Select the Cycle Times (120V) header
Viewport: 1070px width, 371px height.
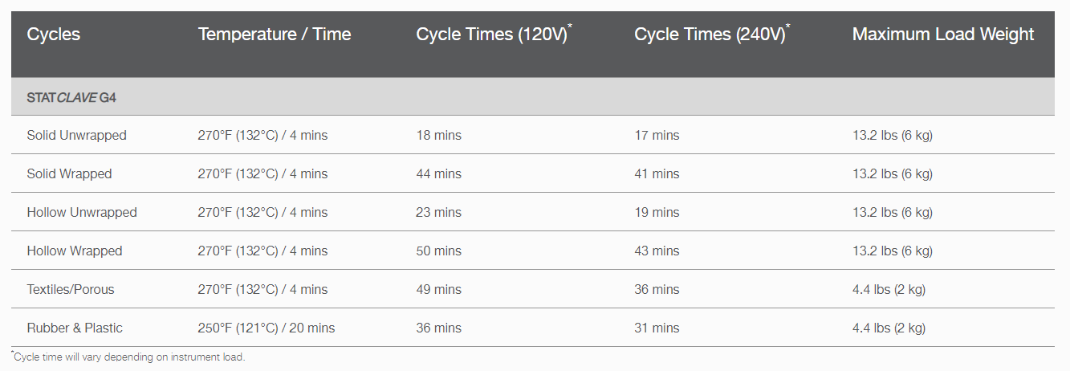point(492,35)
